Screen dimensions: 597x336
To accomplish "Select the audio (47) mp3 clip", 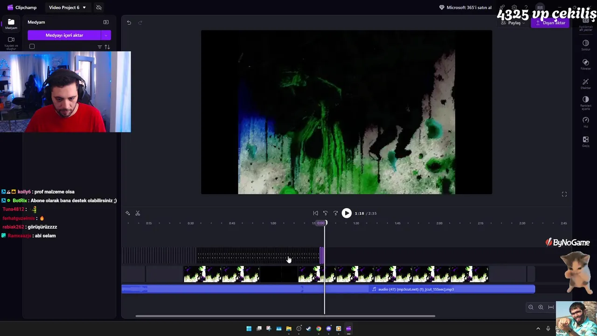I will click(328, 289).
